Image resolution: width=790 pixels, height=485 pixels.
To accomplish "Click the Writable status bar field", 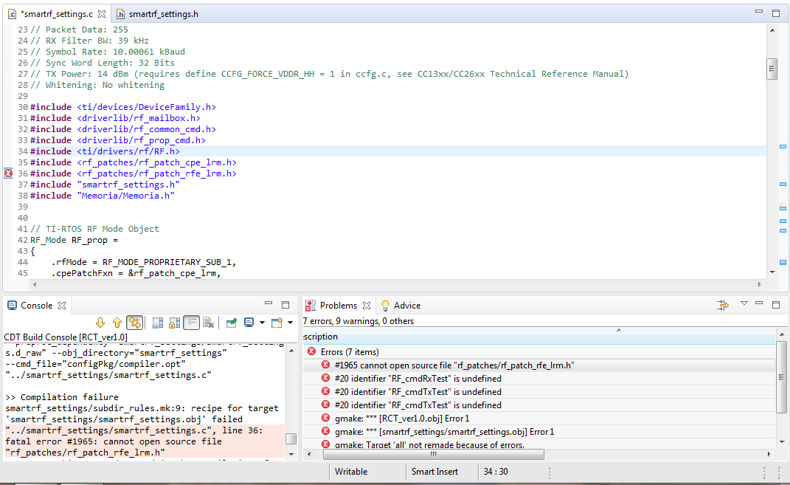I will coord(351,472).
